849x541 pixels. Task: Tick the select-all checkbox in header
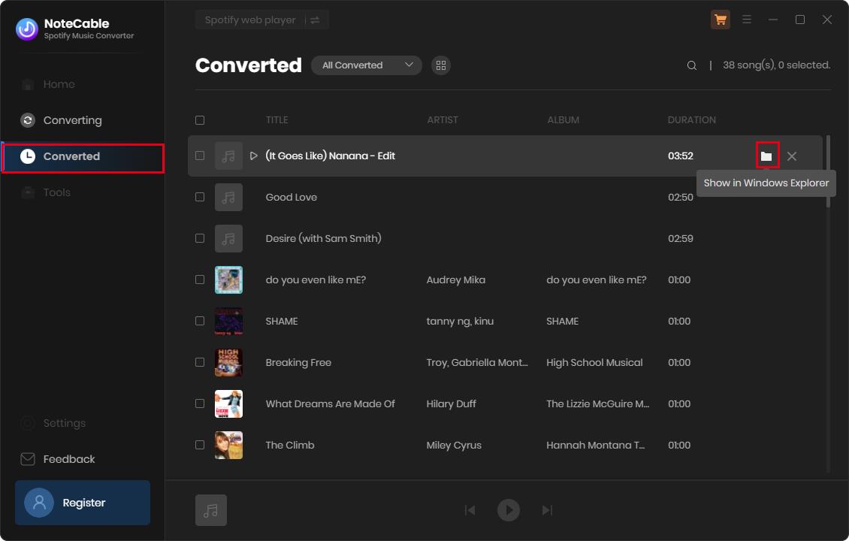pyautogui.click(x=200, y=120)
